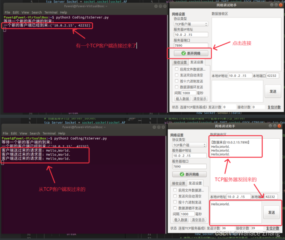Enable 发送完自动清空 checkbox in lower 网络调试助手

click(x=175, y=196)
